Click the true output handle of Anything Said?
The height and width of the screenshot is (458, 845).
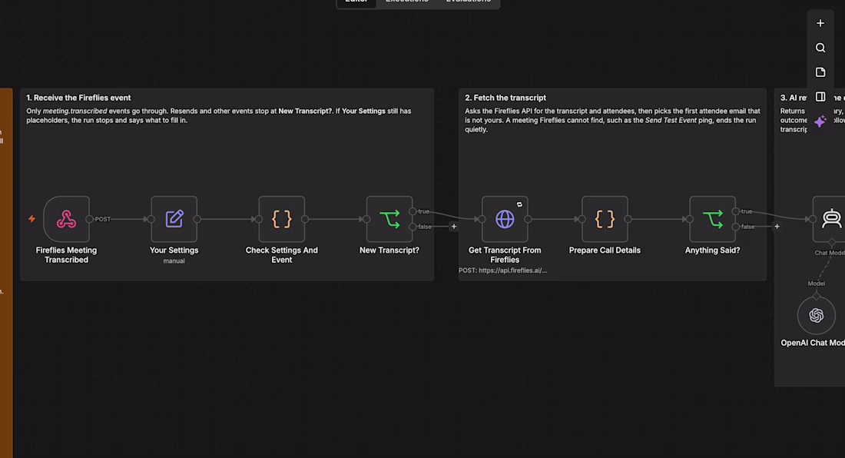(736, 211)
